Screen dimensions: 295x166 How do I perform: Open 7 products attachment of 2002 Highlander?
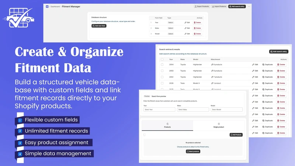[x=216, y=77]
